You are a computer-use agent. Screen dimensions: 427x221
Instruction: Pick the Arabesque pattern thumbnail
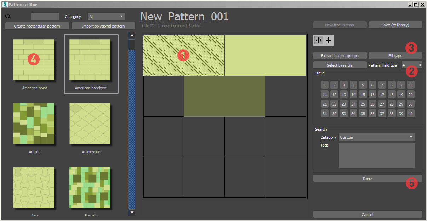click(x=90, y=124)
